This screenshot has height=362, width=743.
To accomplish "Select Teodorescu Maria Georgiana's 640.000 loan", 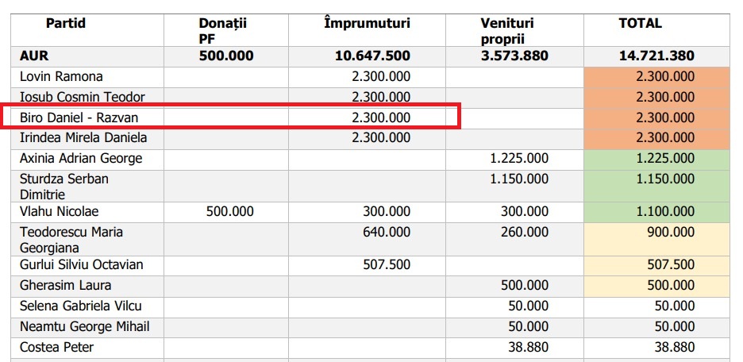I will [x=383, y=233].
